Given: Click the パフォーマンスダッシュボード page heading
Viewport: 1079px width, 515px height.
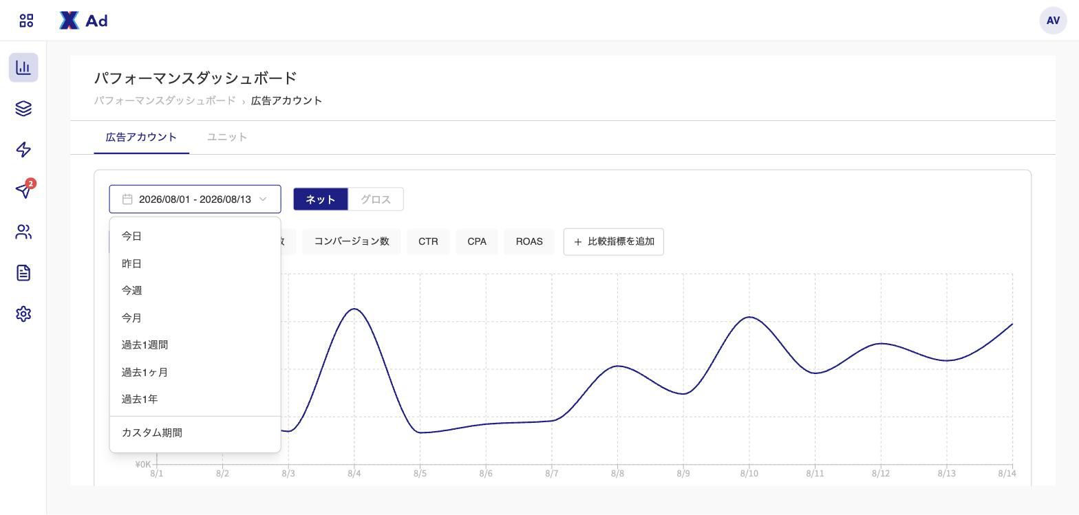Looking at the screenshot, I should coord(195,78).
